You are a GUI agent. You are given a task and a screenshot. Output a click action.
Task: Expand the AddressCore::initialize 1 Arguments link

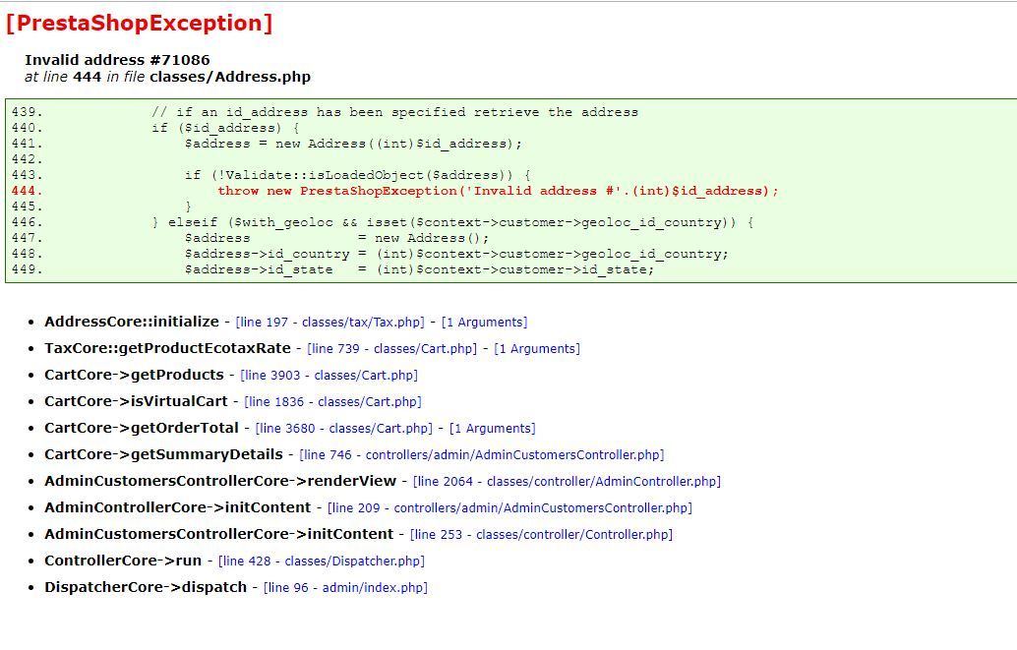pyautogui.click(x=485, y=323)
